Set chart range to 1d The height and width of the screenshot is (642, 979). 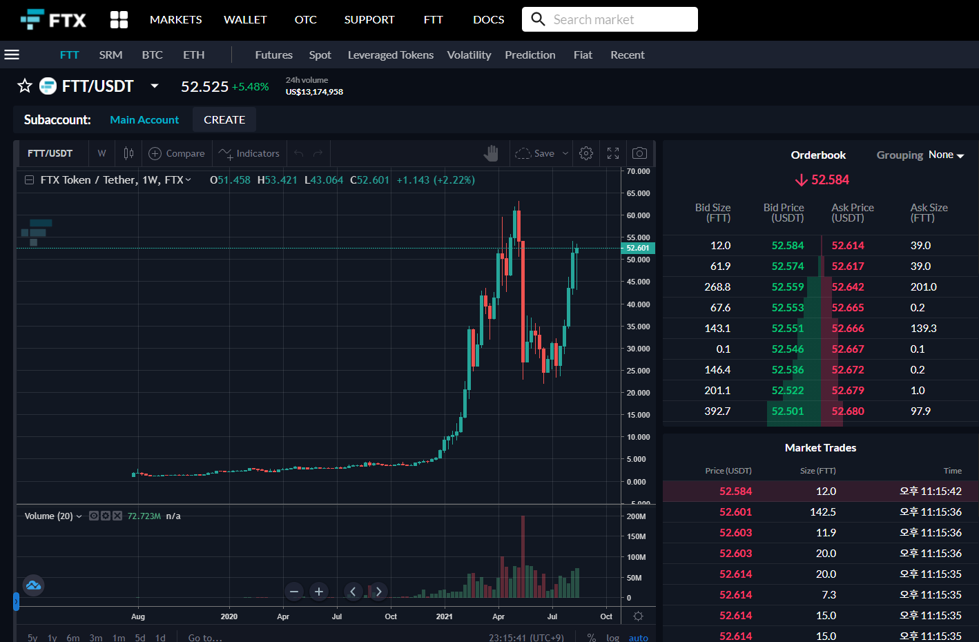160,637
